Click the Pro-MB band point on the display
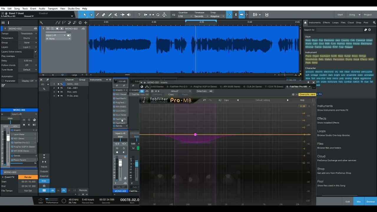 [x=195, y=135]
